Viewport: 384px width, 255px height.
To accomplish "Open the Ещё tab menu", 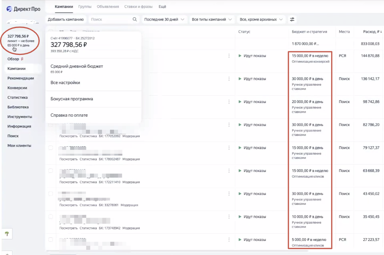I will [163, 6].
